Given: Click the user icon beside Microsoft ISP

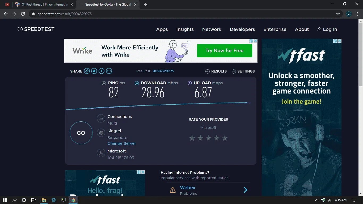Looking at the screenshot, I should (101, 153).
